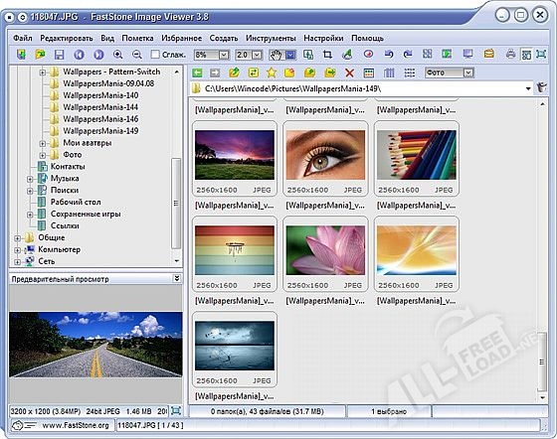Click the Zoom Out magnifier icon
557x439 pixels.
(137, 55)
